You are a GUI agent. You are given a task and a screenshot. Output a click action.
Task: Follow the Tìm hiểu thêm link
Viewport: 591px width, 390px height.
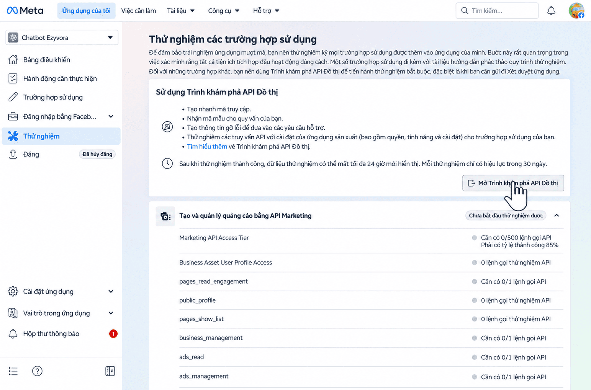tap(207, 146)
